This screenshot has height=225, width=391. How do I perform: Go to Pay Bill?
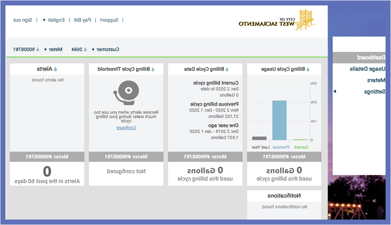82,20
